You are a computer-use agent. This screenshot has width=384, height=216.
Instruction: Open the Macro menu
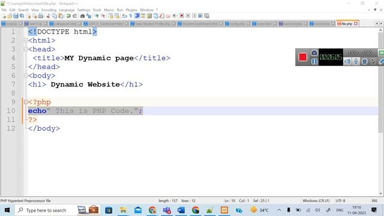pos(109,10)
